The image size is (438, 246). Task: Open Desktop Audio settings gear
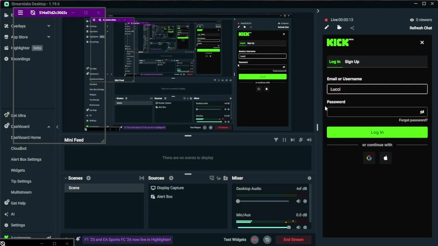pyautogui.click(x=305, y=201)
